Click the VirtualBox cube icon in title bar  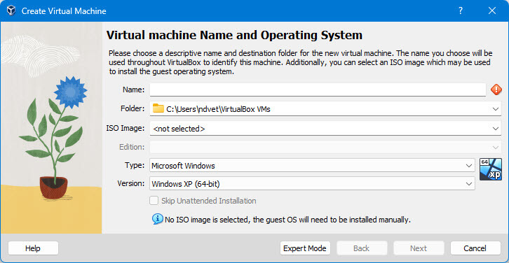coord(11,10)
